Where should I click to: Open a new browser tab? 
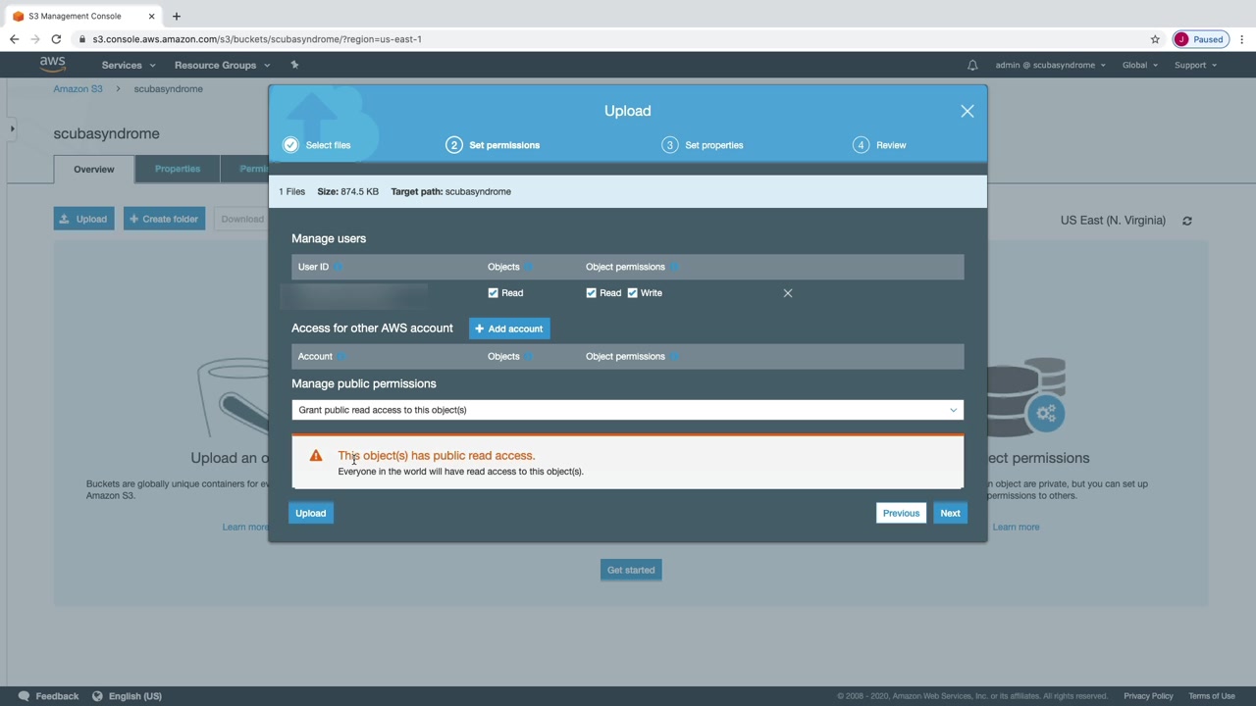click(176, 16)
